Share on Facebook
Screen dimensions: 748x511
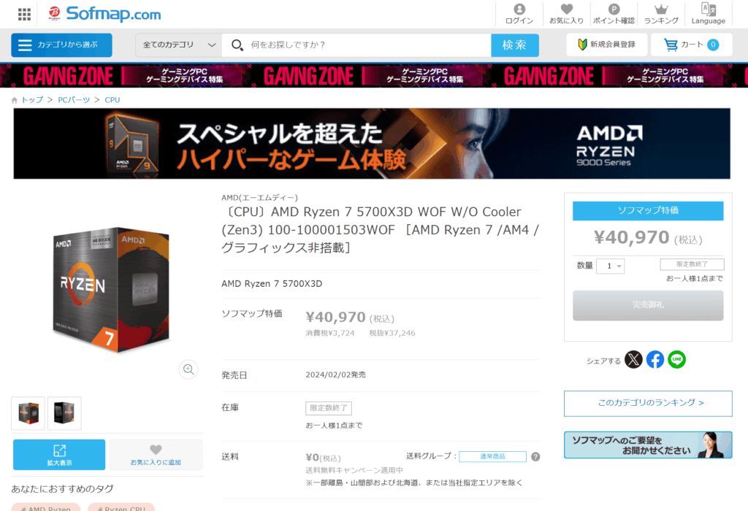point(655,359)
